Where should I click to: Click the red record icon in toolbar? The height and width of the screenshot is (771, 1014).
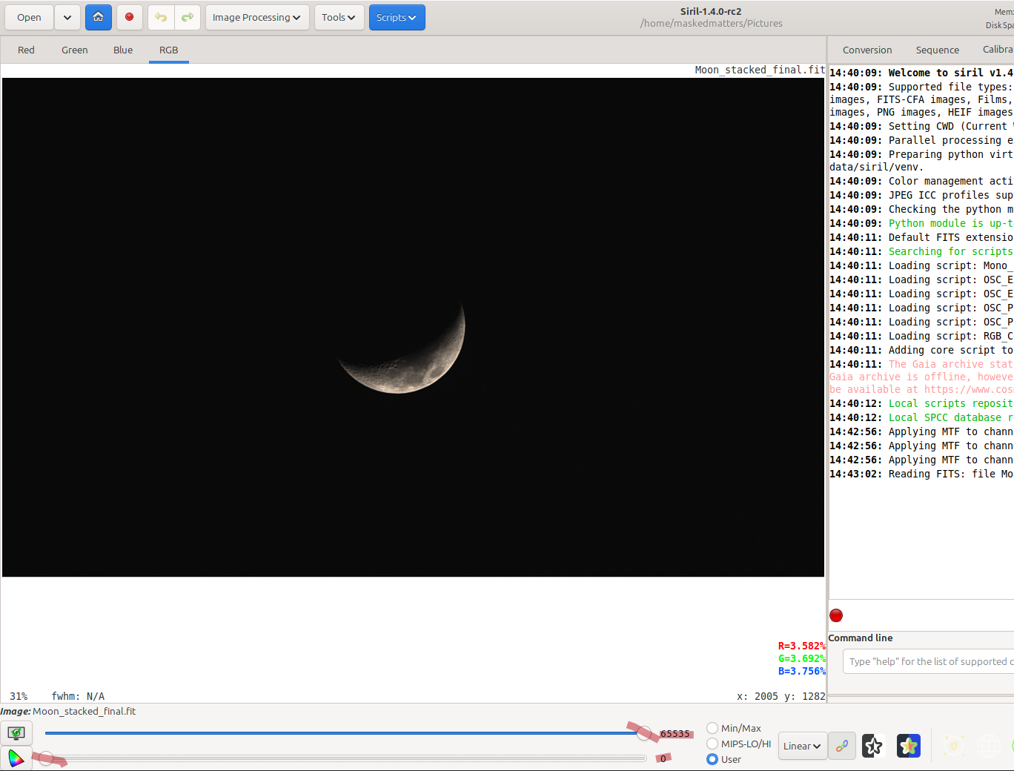pos(129,17)
